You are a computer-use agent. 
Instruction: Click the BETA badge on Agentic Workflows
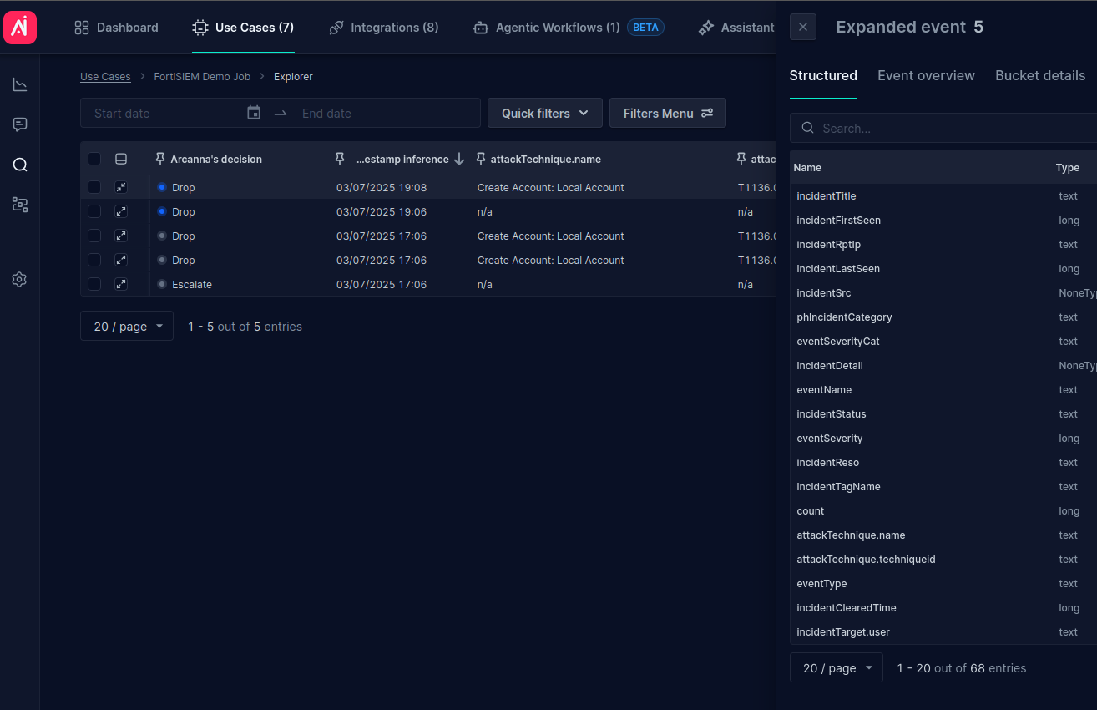pyautogui.click(x=645, y=28)
